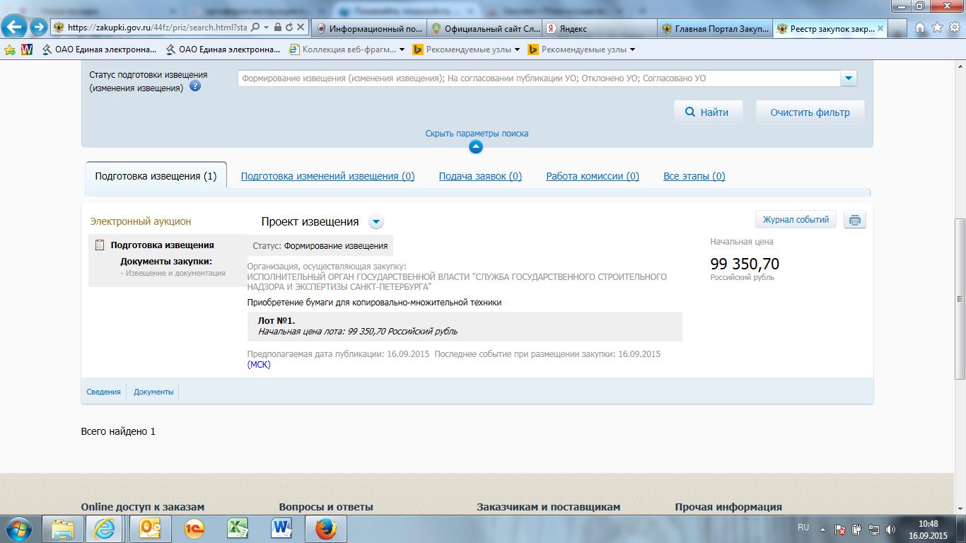The width and height of the screenshot is (966, 543).
Task: Switch to Главная Портал Закуп... browser tab
Action: (x=714, y=28)
